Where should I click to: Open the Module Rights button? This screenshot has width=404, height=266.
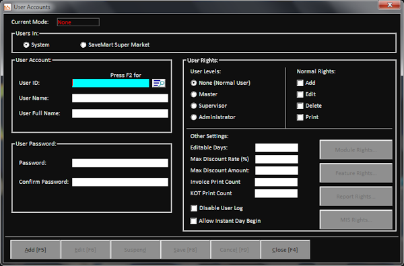coord(356,149)
